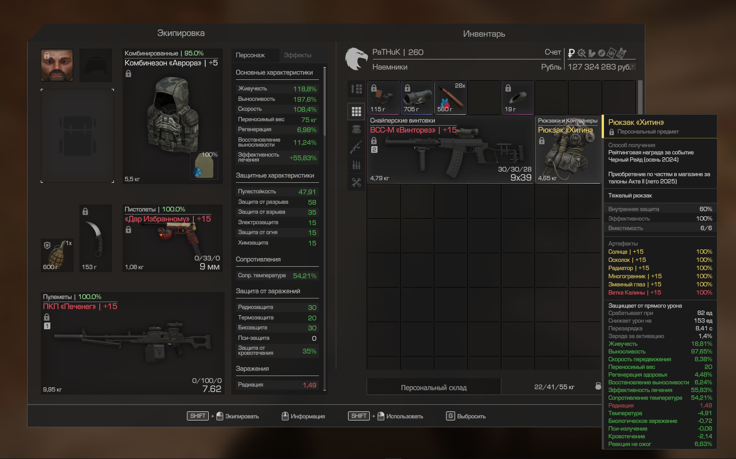Viewport: 736px width, 459px height.
Task: Open the Персональный склад button
Action: pyautogui.click(x=434, y=387)
